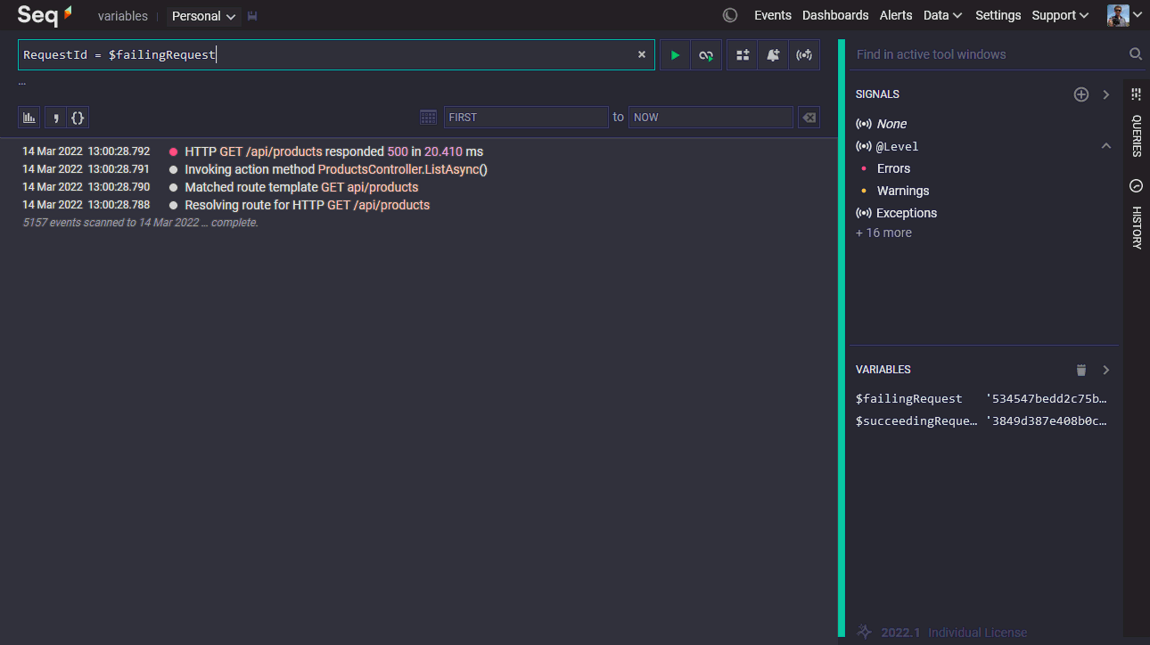Open event Resolving route for HTTP
The image size is (1150, 645).
coord(307,205)
